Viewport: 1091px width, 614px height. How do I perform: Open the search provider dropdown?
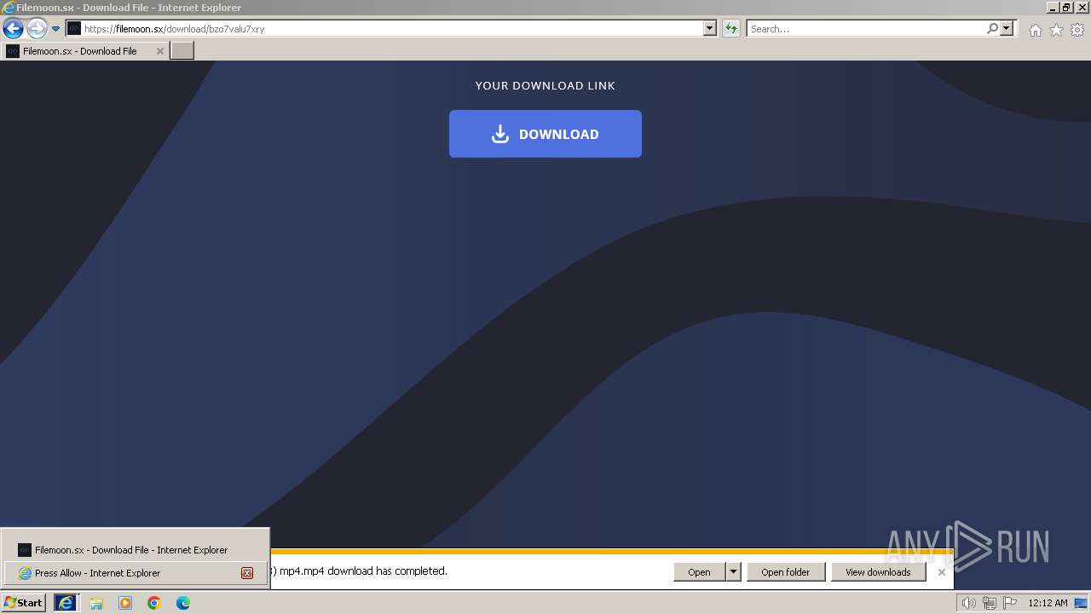point(1007,28)
